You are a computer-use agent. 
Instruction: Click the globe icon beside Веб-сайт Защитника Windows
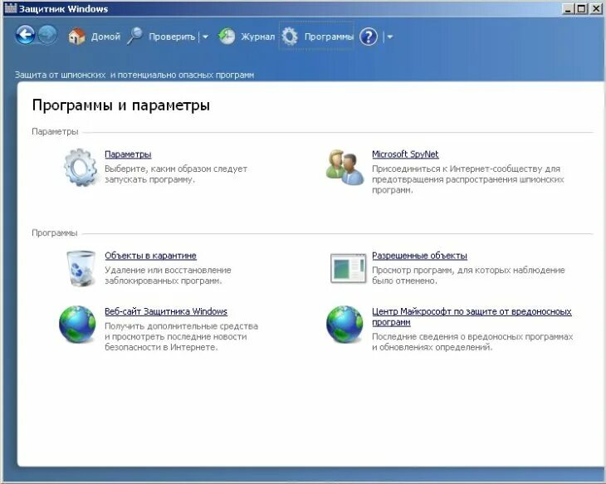(x=77, y=324)
